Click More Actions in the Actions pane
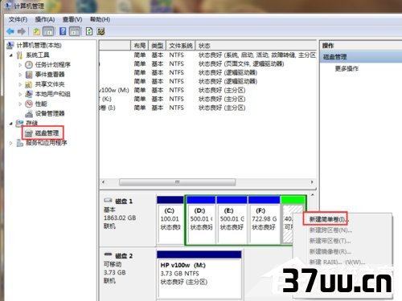Viewport: 402px width, 301px height. (347, 68)
